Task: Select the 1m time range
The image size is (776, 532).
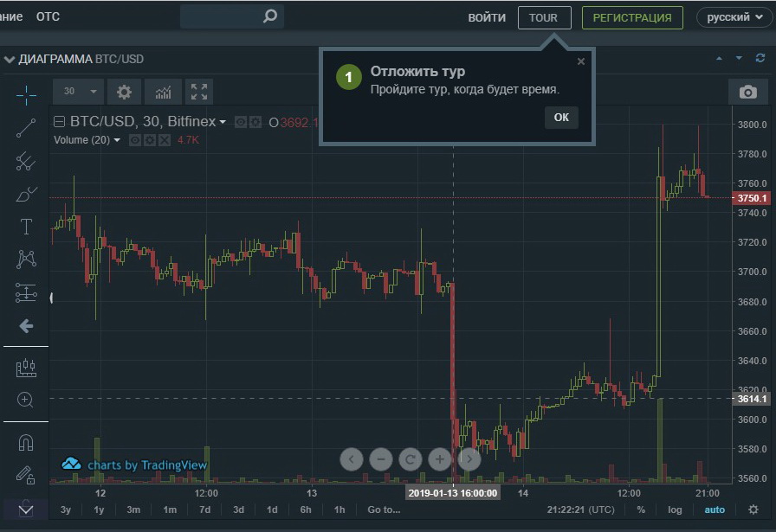Action: click(170, 510)
